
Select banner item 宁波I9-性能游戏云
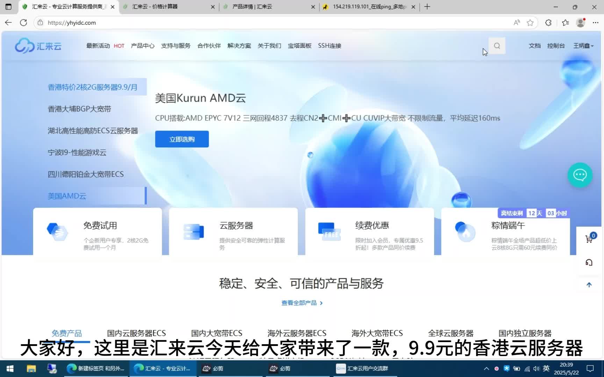point(77,153)
